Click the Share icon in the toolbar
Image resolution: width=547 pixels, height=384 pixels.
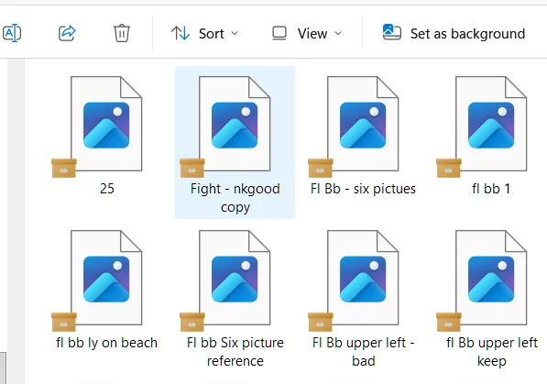67,33
